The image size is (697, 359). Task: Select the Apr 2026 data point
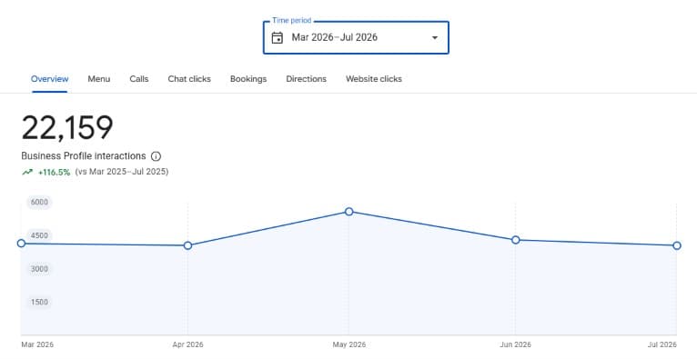tap(187, 245)
